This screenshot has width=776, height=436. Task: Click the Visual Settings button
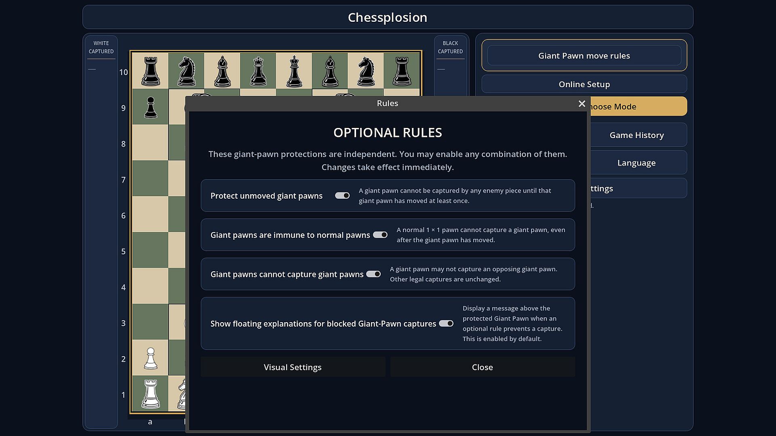293,367
